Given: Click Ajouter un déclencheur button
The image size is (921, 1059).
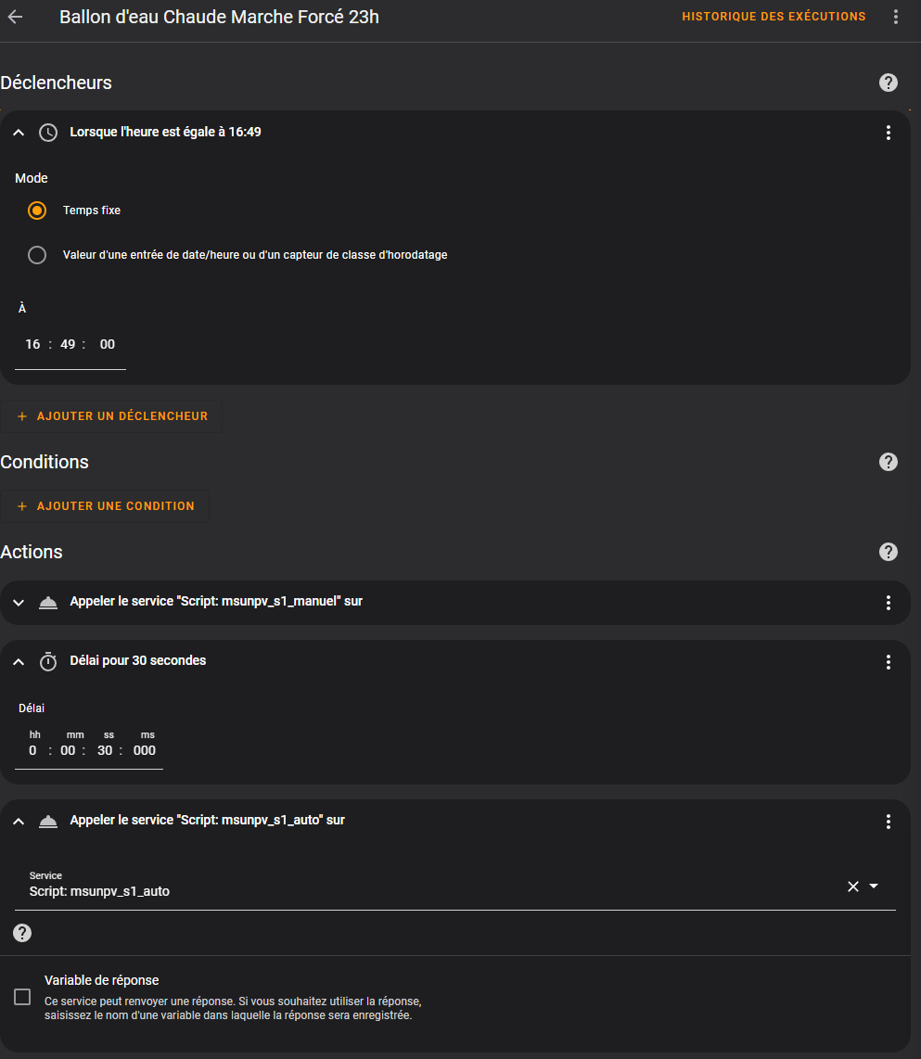Looking at the screenshot, I should point(111,416).
